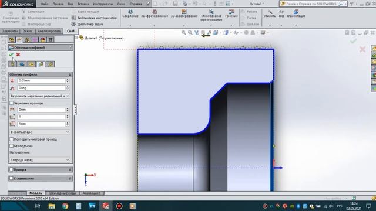Enable the Сглаживание section checkbox
This screenshot has height=211, width=376.
click(x=11, y=178)
